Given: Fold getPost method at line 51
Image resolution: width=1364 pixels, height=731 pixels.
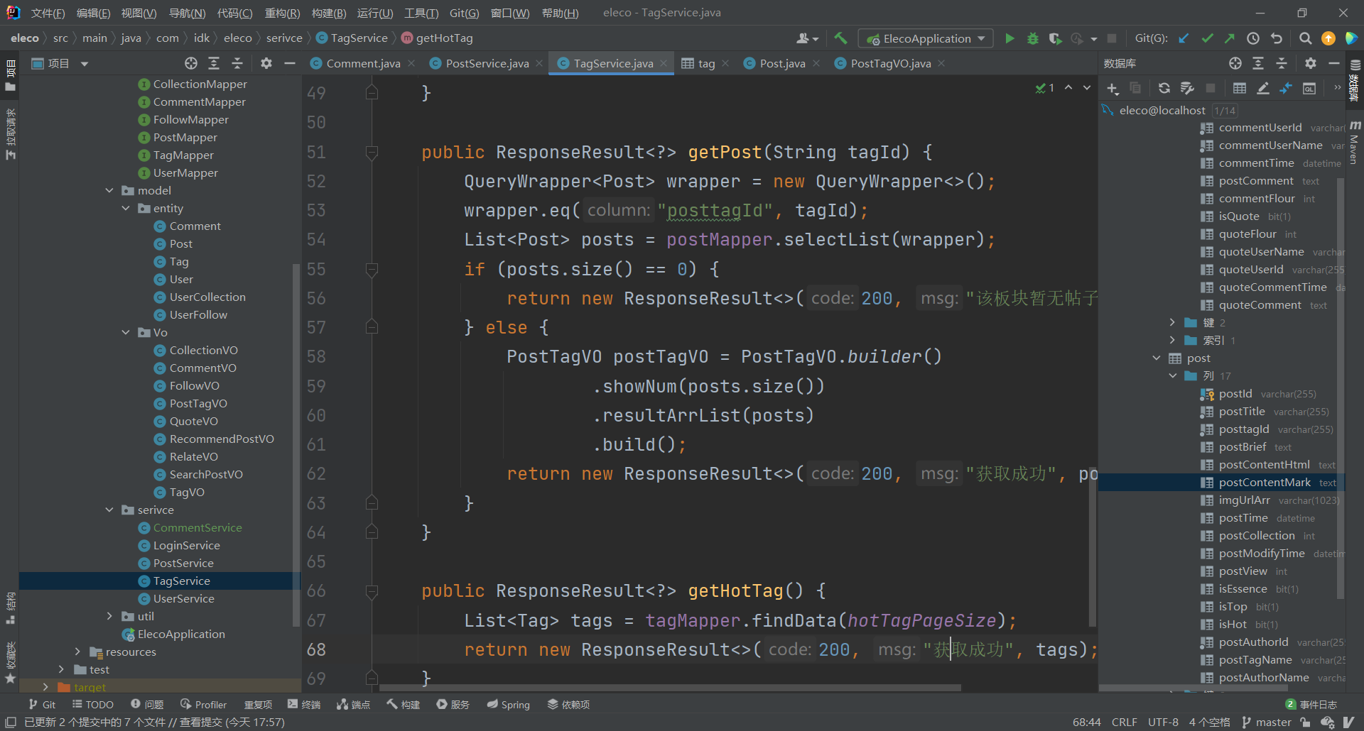Looking at the screenshot, I should click(x=372, y=152).
